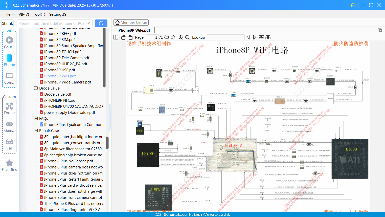Screen dimensions: 385x217
Task: Click the blue search button
Action: 101,23
